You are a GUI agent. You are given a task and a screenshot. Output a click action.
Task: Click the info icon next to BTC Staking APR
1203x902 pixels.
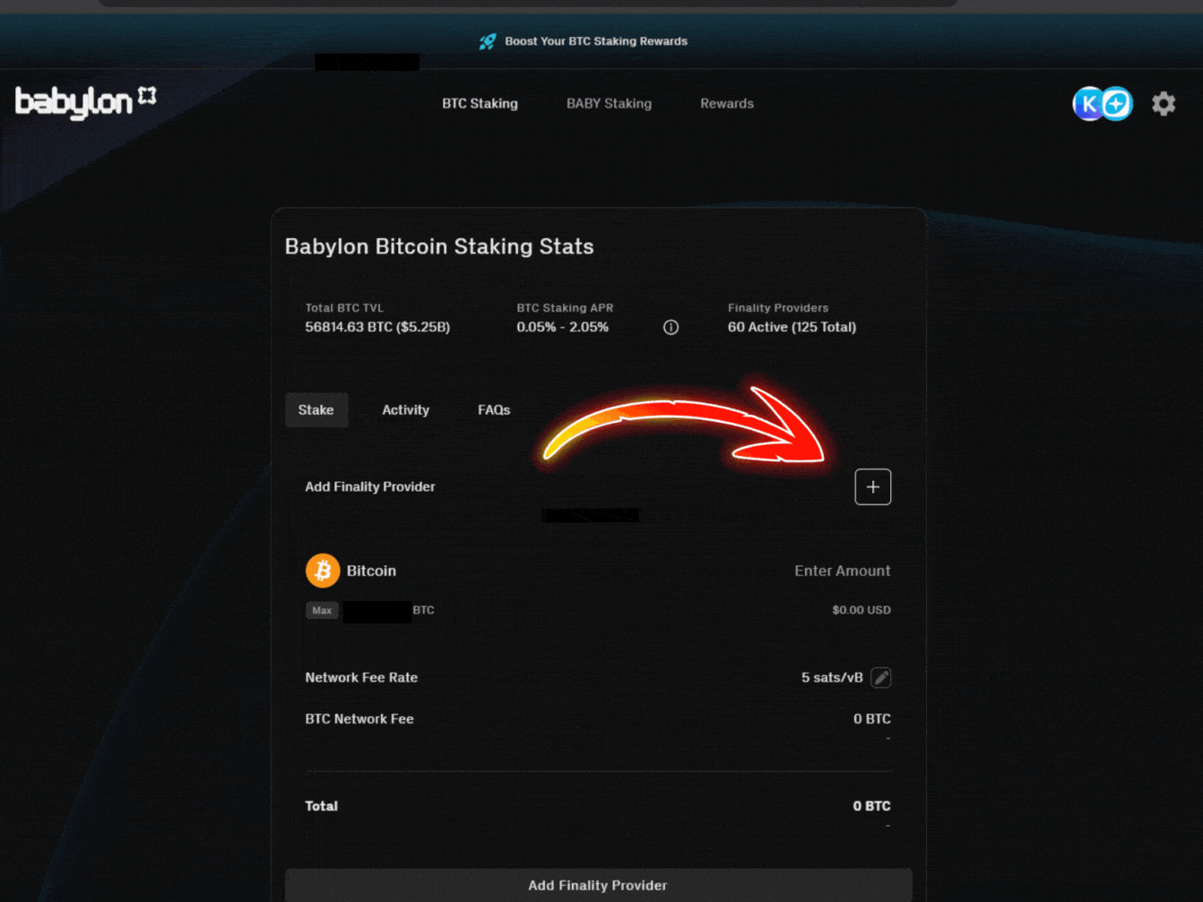tap(671, 327)
